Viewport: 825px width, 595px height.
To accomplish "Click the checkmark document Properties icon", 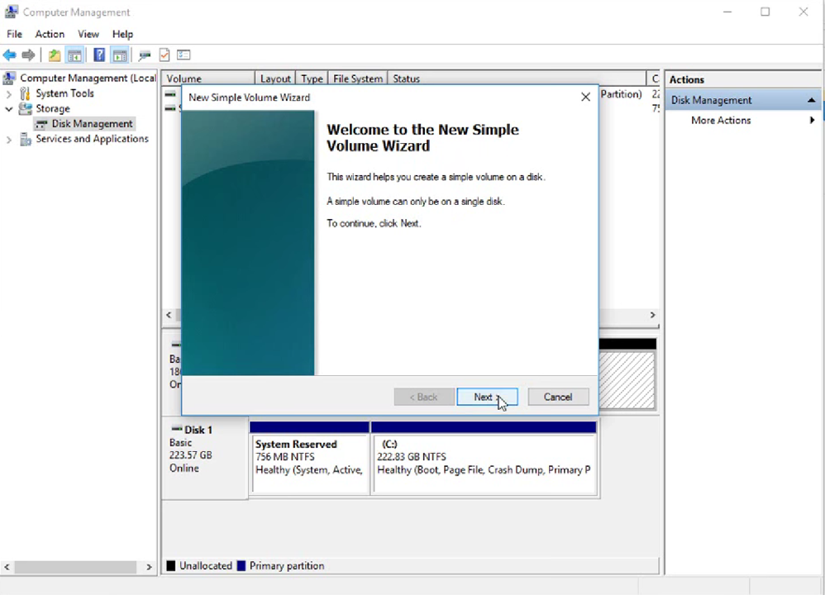I will [x=165, y=55].
